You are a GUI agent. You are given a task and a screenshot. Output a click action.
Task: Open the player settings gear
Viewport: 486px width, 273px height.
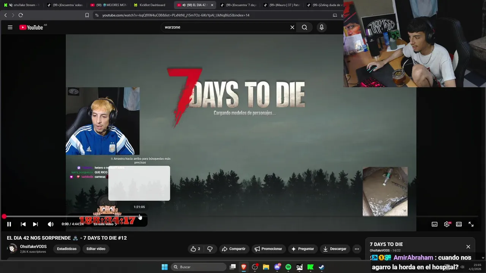point(447,224)
